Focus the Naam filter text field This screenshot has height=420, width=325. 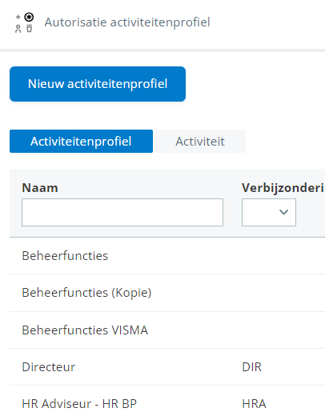point(122,213)
